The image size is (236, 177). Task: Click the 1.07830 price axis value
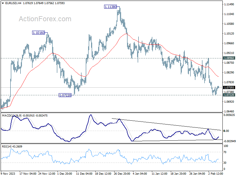pos(229,82)
